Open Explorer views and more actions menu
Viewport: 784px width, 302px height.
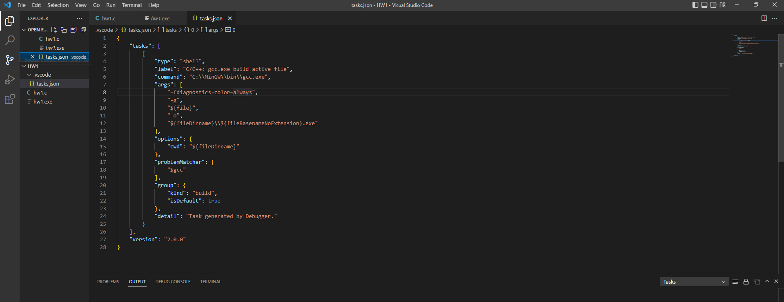point(80,18)
